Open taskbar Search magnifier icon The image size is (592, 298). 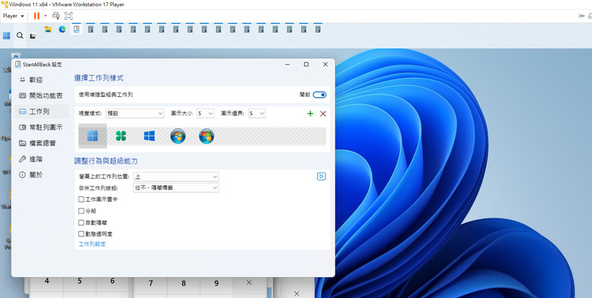click(20, 36)
